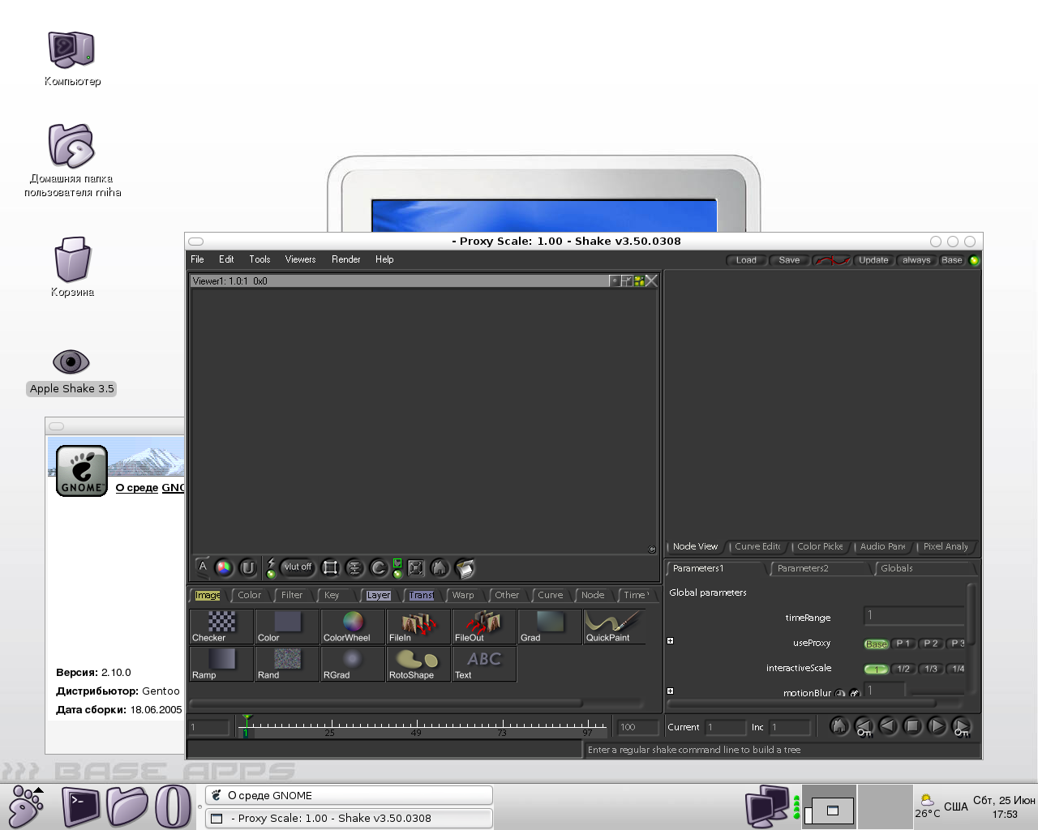1038x830 pixels.
Task: Click the red undo/redo arrows button
Action: [x=832, y=260]
